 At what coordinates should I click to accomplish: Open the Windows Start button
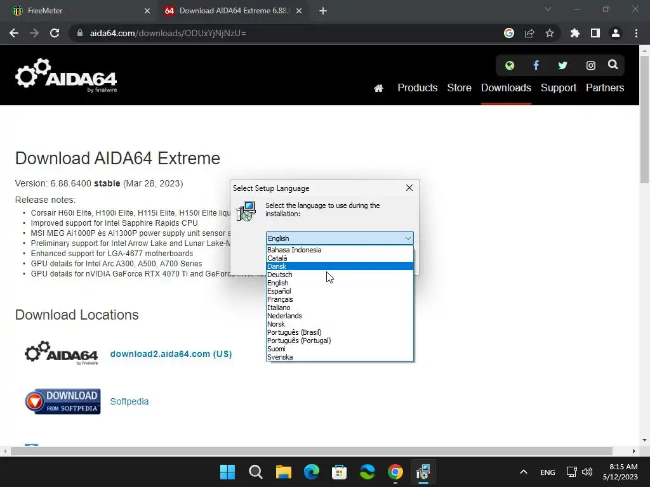pyautogui.click(x=227, y=472)
